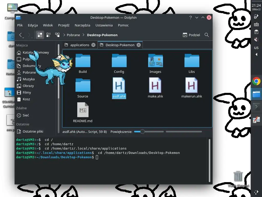Open the Widok menu
262x197 pixels.
[48, 25]
